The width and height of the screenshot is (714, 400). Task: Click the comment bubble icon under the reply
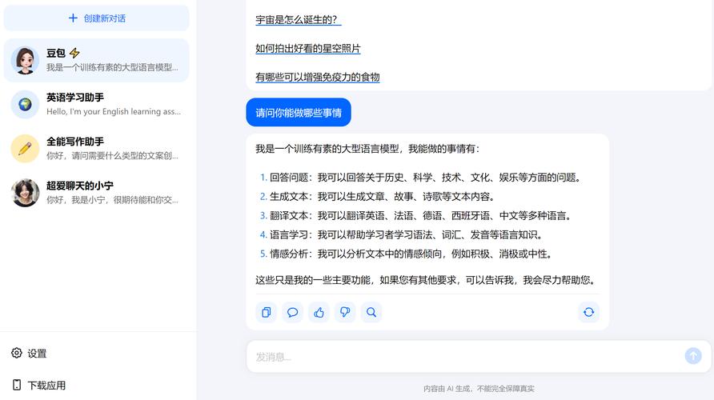click(x=292, y=312)
